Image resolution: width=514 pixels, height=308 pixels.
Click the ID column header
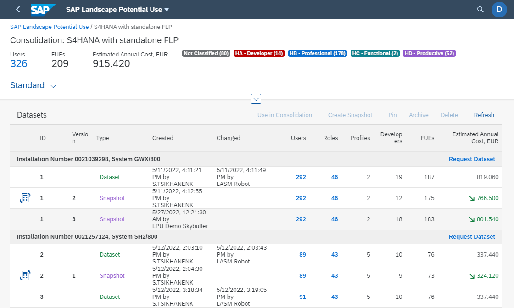43,138
